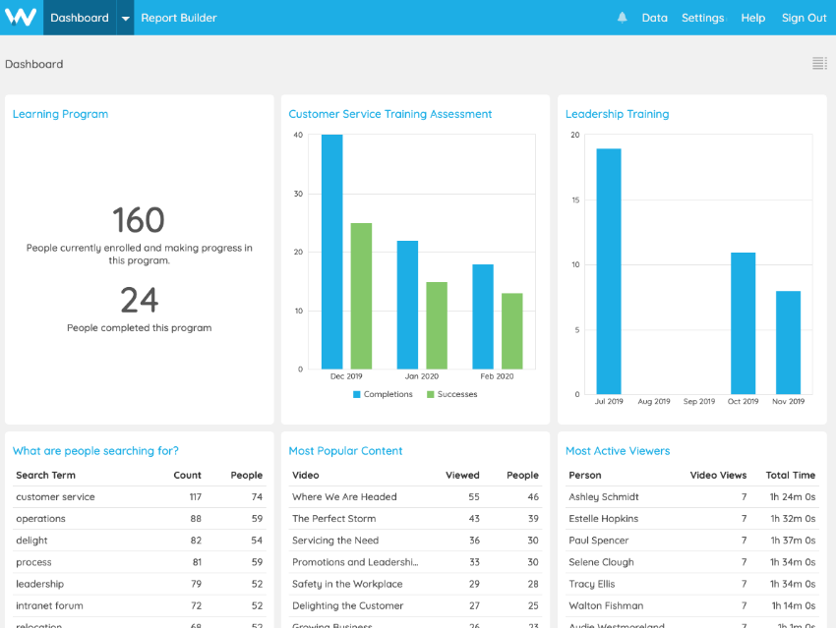Sort by Count column header
This screenshot has height=628, width=836.
click(x=187, y=475)
